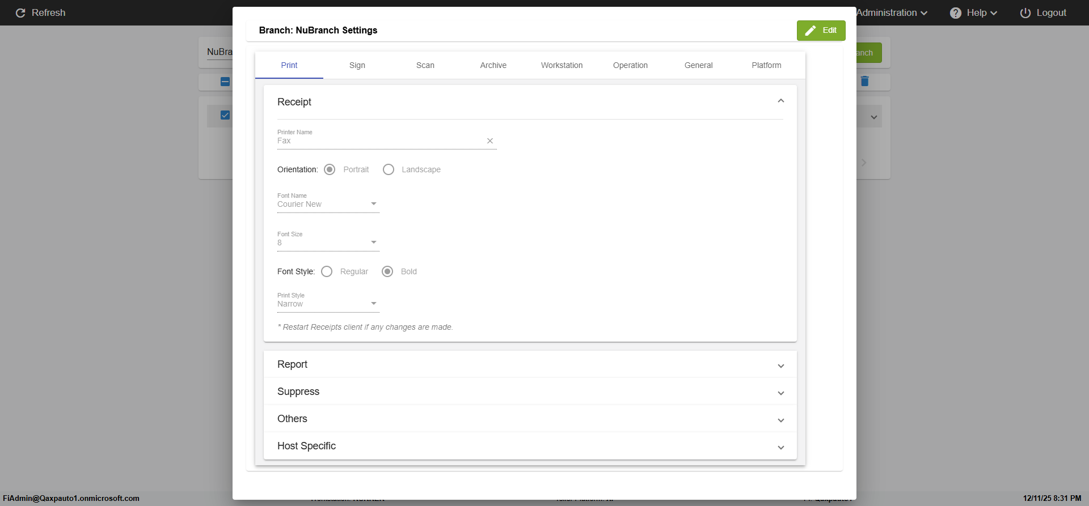Open the Font Name dropdown
Image resolution: width=1089 pixels, height=506 pixels.
click(328, 204)
